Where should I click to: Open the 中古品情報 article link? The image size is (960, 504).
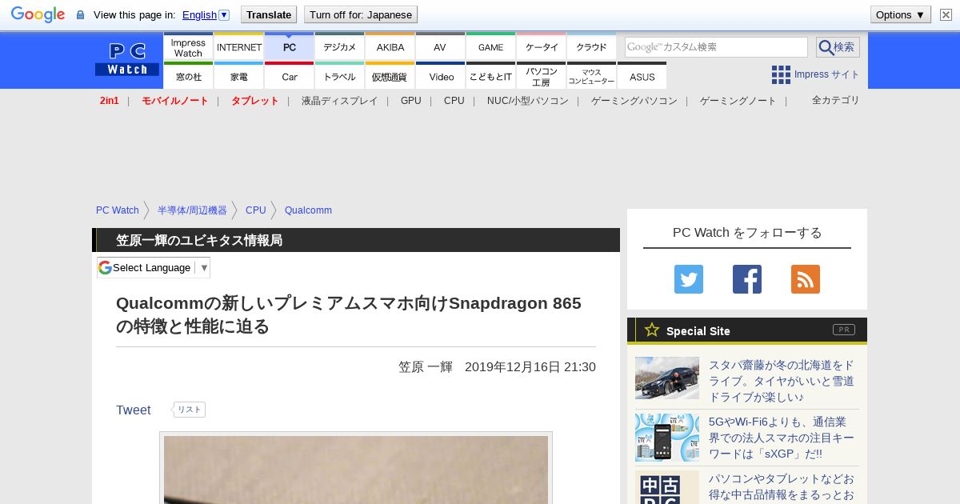tap(782, 487)
